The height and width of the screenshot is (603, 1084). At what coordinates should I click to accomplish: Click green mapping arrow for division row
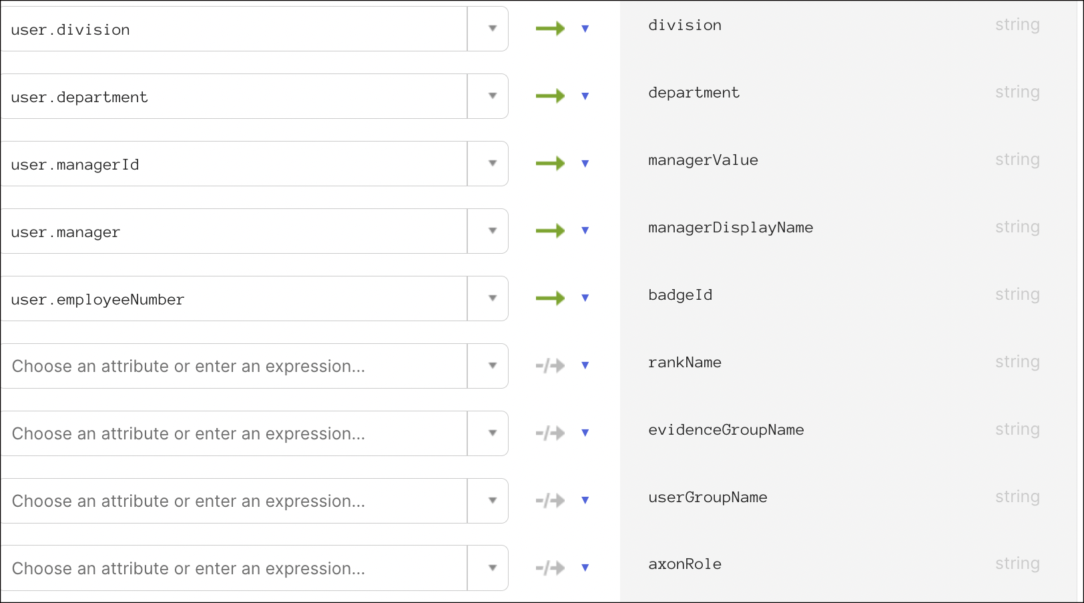[x=550, y=29]
